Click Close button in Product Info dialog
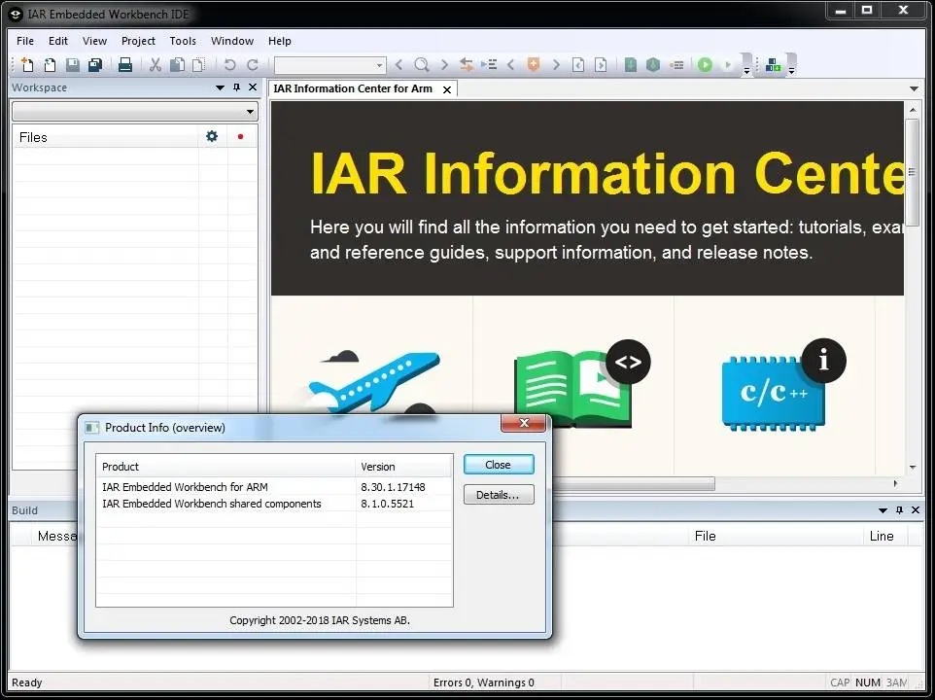 [498, 465]
